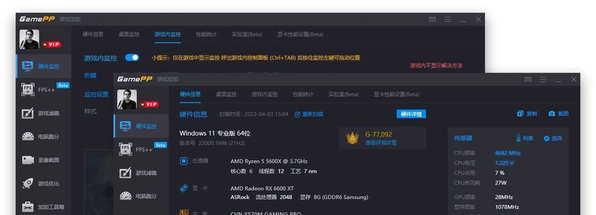This screenshot has height=215, width=596.
Task: Switch to 实验室(Beta) tab in front window
Action: 344,94
